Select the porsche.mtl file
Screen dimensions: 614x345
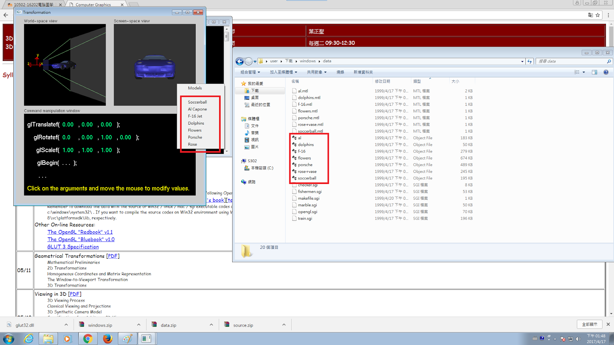click(x=309, y=118)
